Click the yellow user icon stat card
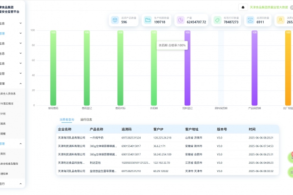 tap(280, 20)
